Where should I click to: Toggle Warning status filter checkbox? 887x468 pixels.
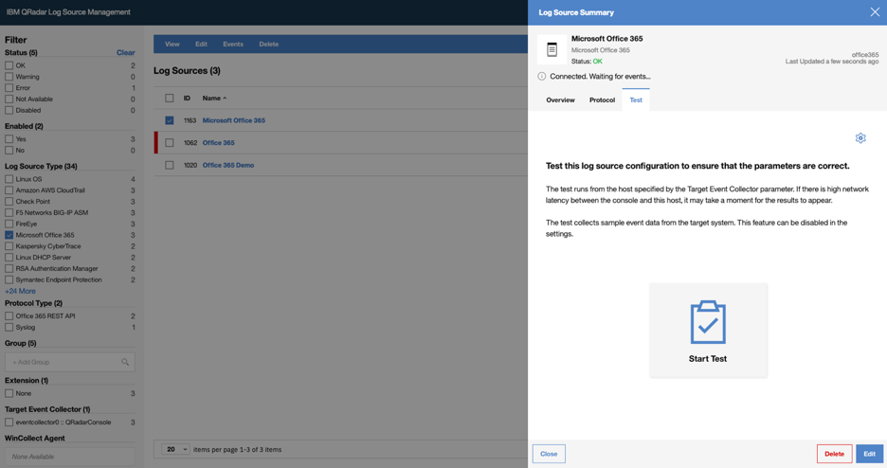9,77
